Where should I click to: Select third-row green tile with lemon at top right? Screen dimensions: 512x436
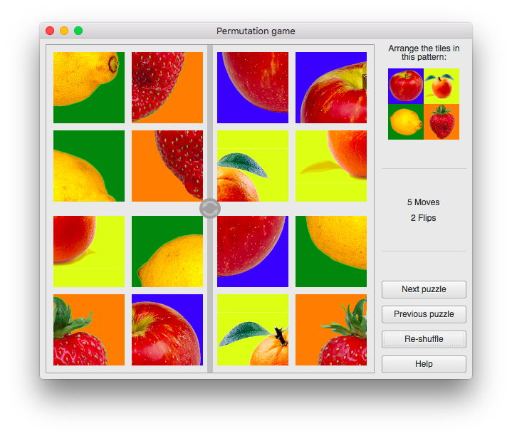331,251
